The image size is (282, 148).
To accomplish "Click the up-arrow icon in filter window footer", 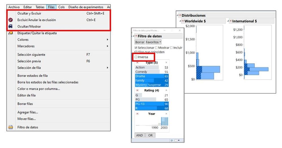I will (x=172, y=140).
